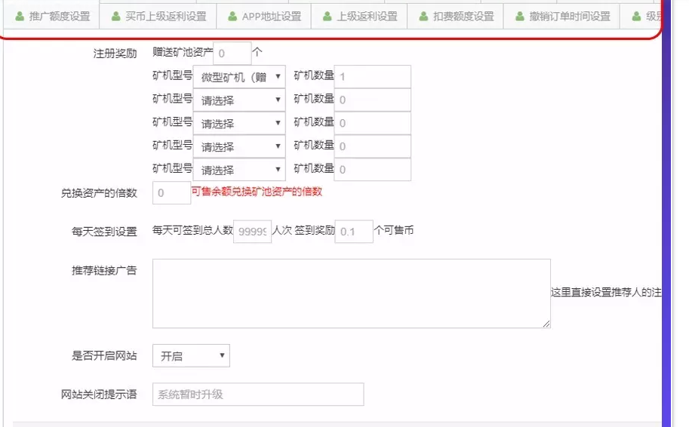
Task: Click the user icon on 推广额度设置 tab
Action: pos(20,16)
